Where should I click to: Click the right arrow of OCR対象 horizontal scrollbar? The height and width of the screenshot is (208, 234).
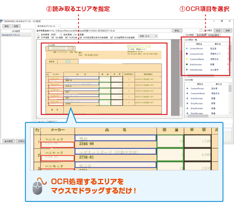pyautogui.click(x=227, y=116)
